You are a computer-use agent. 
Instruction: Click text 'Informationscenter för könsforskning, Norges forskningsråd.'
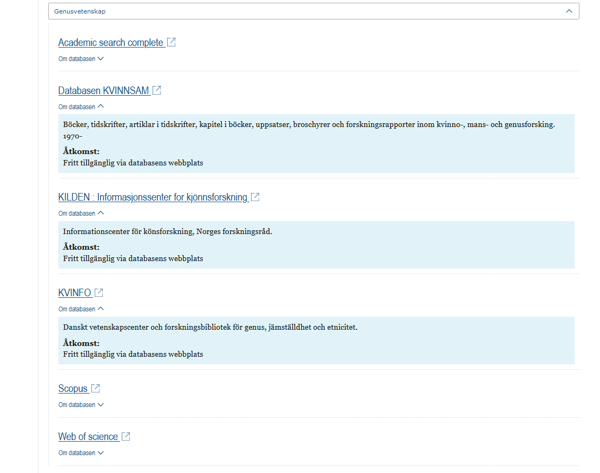(x=167, y=232)
